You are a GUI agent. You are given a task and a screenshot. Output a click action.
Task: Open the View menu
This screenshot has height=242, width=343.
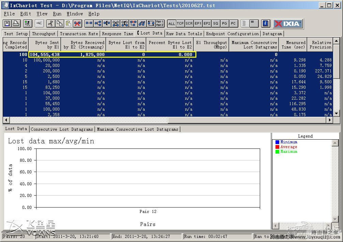42,14
